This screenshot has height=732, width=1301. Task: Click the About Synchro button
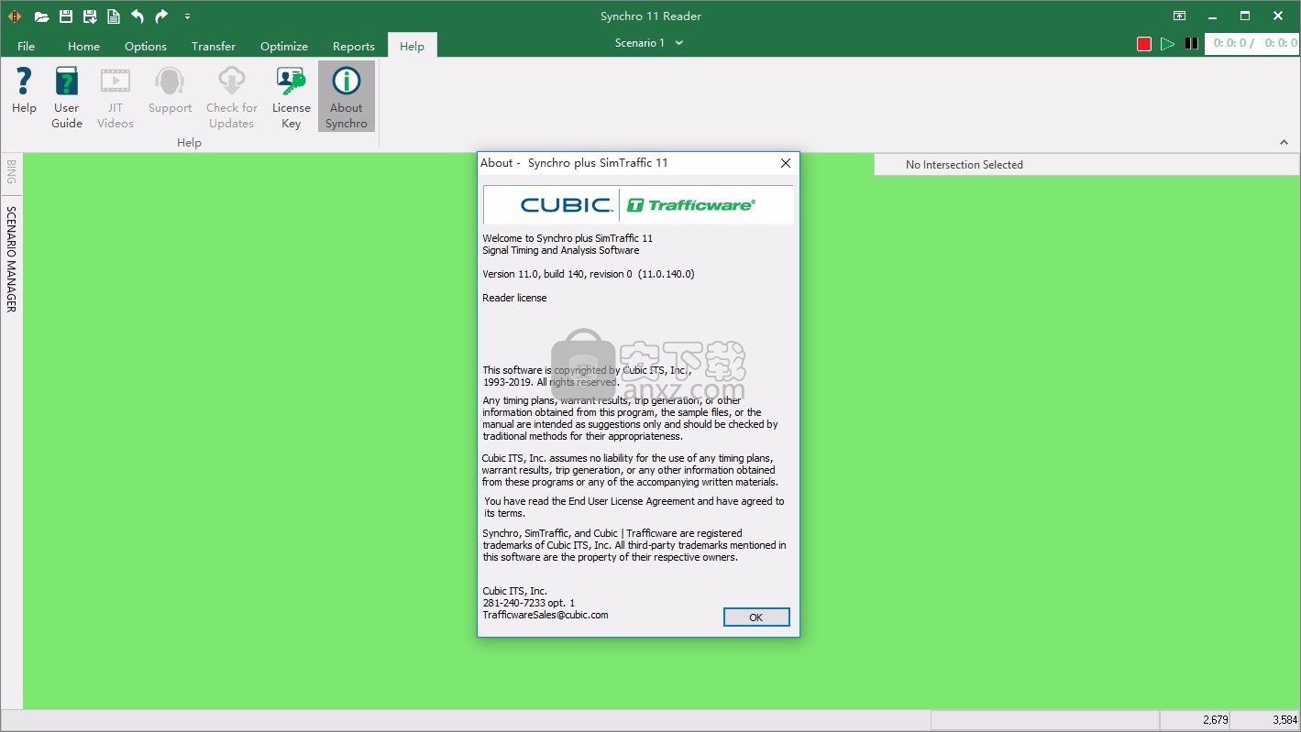(x=347, y=97)
